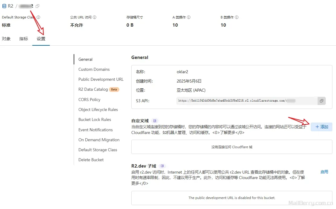The height and width of the screenshot is (209, 336).
Task: Click the S3 API URL field
Action: [x=247, y=101]
